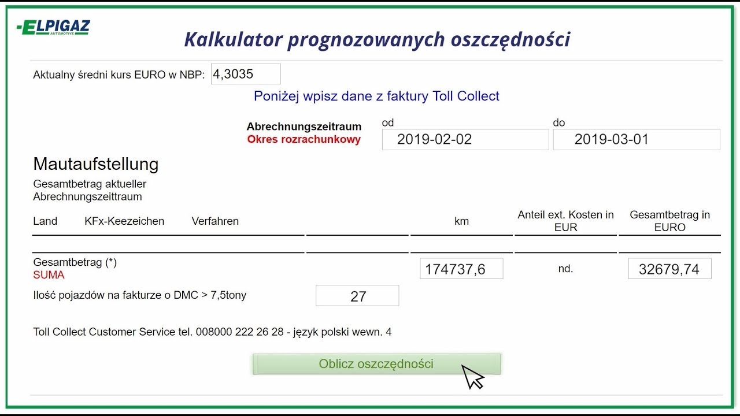This screenshot has height=416, width=740.
Task: Select the start date field 2019-02-02
Action: (465, 139)
